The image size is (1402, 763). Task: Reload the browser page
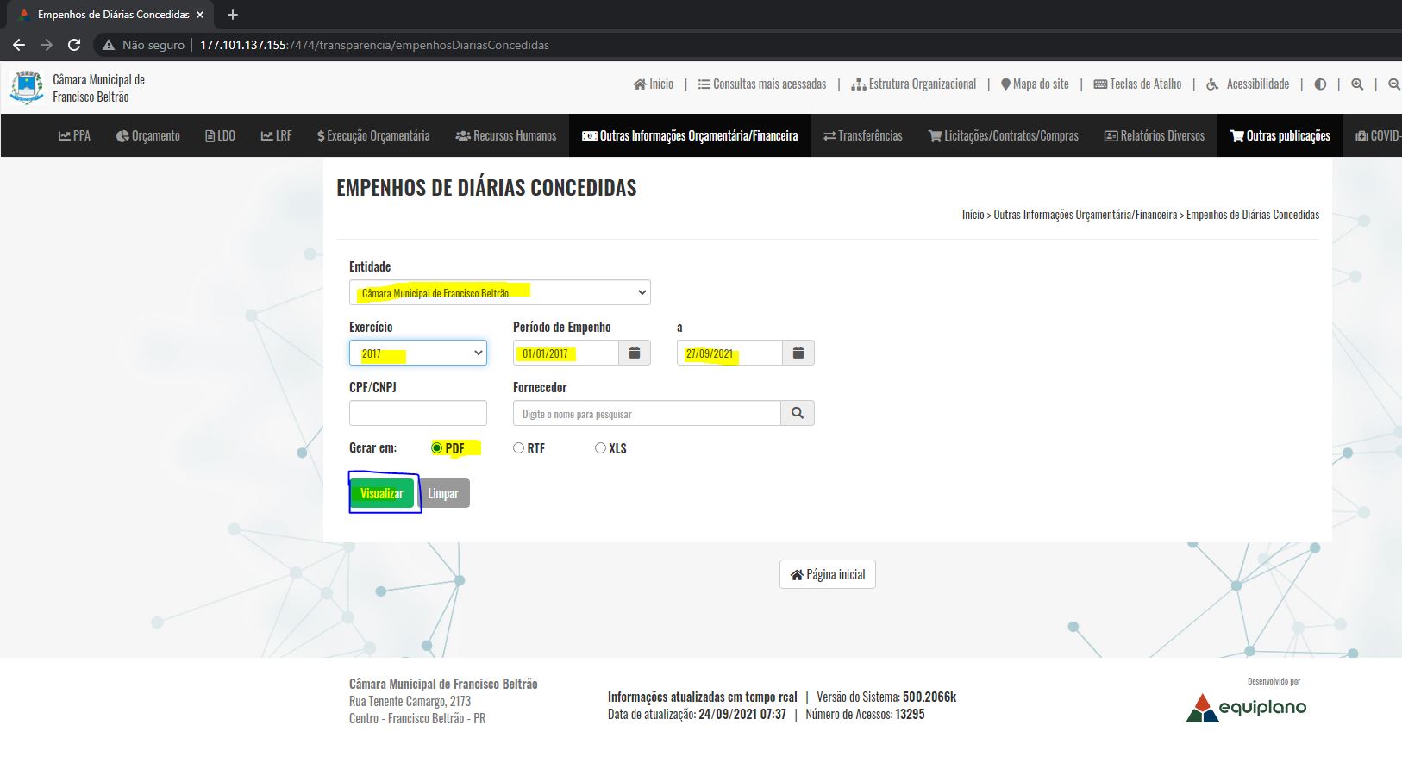coord(74,45)
